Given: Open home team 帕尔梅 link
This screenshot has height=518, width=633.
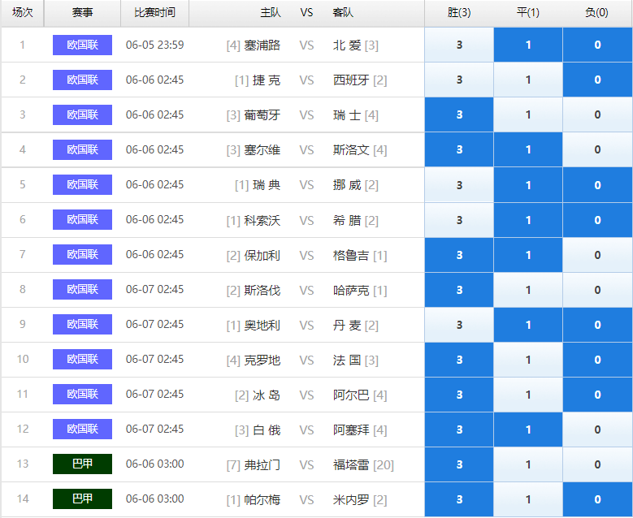Looking at the screenshot, I should [262, 500].
